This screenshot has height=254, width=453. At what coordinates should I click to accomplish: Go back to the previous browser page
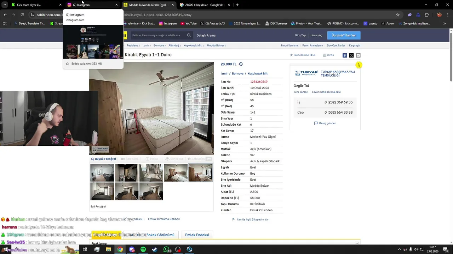tap(5, 15)
